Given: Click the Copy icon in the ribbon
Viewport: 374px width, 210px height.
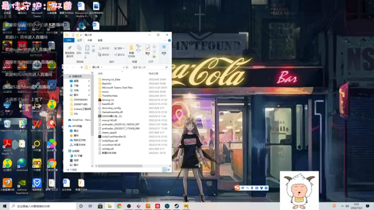Looking at the screenshot, I should (79, 48).
